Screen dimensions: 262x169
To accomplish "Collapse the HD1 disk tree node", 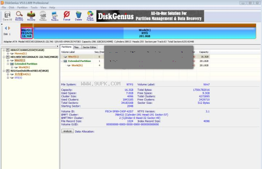I will [4, 57].
